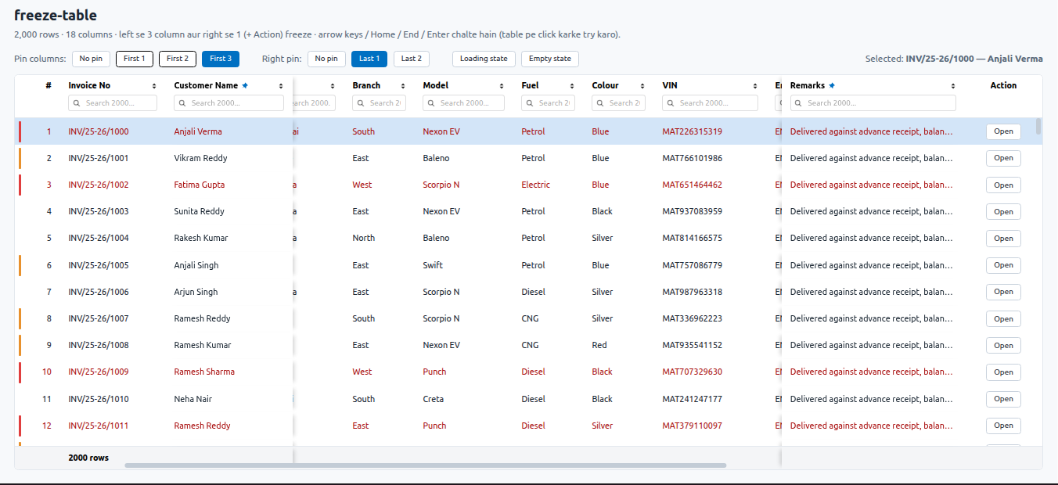The height and width of the screenshot is (485, 1058).
Task: Focus the Branch search field
Action: click(x=379, y=102)
